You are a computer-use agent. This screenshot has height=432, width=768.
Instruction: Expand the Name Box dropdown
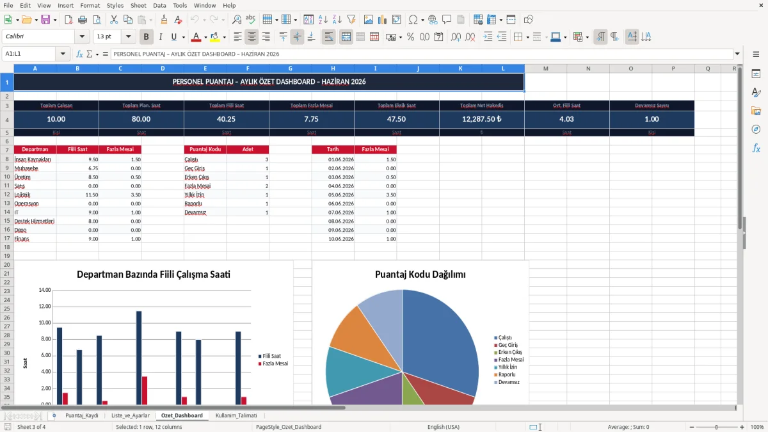coord(63,54)
